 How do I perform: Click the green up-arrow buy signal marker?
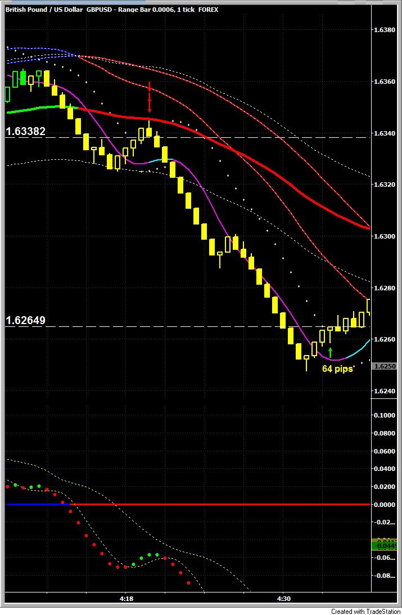click(330, 352)
